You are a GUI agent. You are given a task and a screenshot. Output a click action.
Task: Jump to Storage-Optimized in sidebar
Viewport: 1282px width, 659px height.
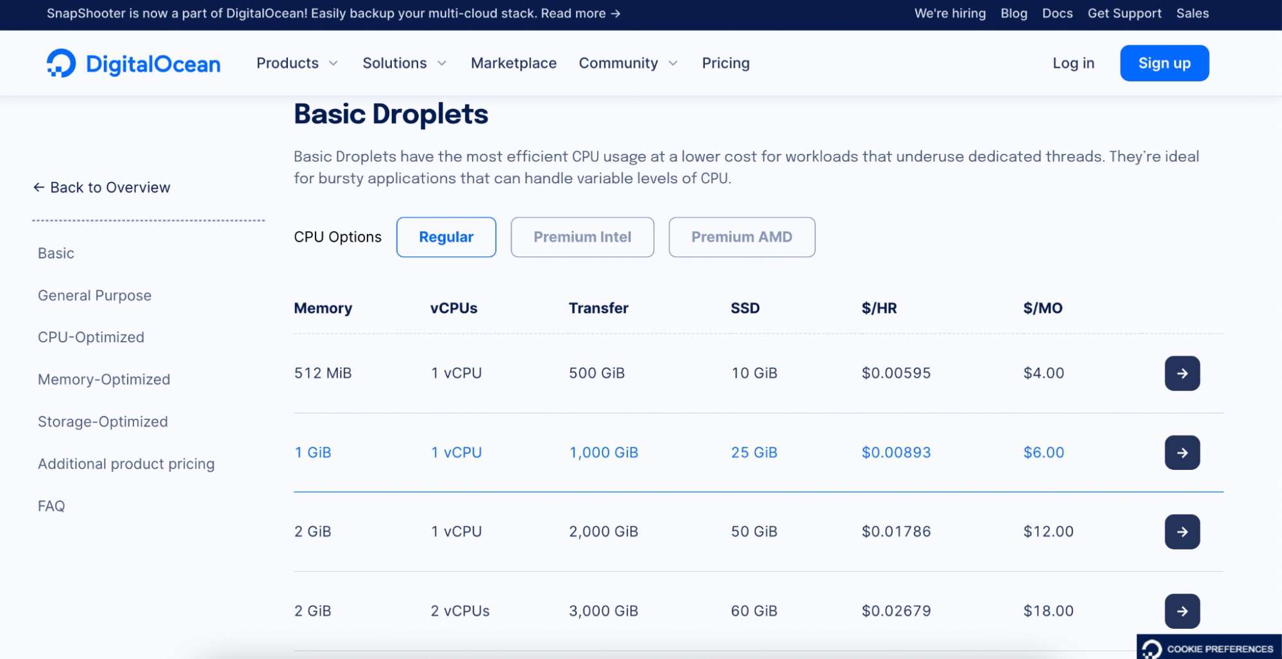point(103,422)
